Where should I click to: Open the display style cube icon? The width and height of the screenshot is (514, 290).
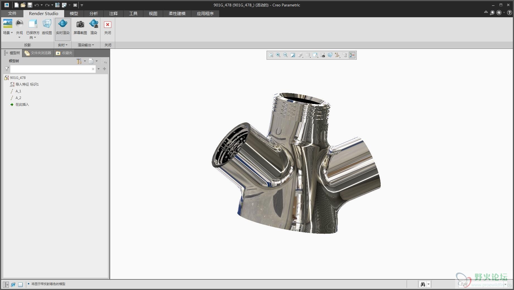click(308, 55)
